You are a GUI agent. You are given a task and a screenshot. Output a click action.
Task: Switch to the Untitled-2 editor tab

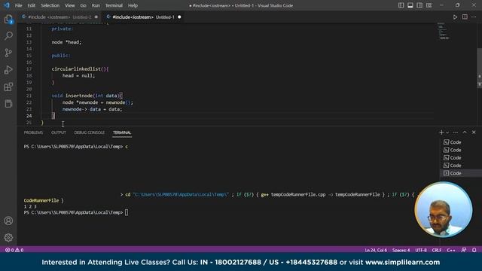coord(60,17)
